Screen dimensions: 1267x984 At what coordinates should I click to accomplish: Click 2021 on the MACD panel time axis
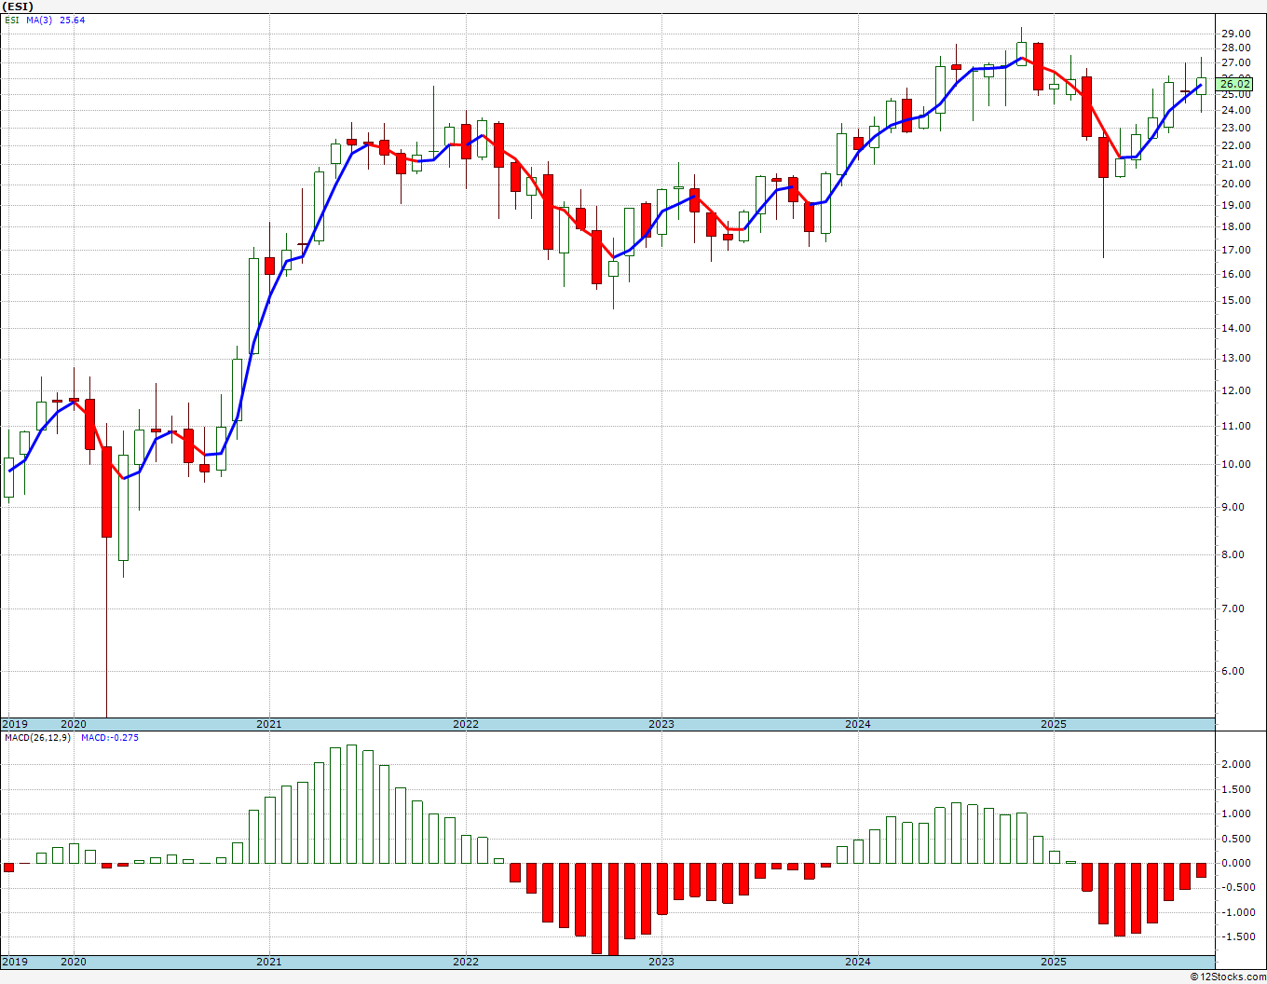click(269, 962)
